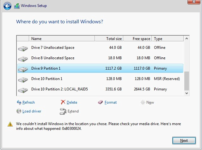Image resolution: width=202 pixels, height=150 pixels.
Task: Click the Windows Setup title icon
Action: 17,6
